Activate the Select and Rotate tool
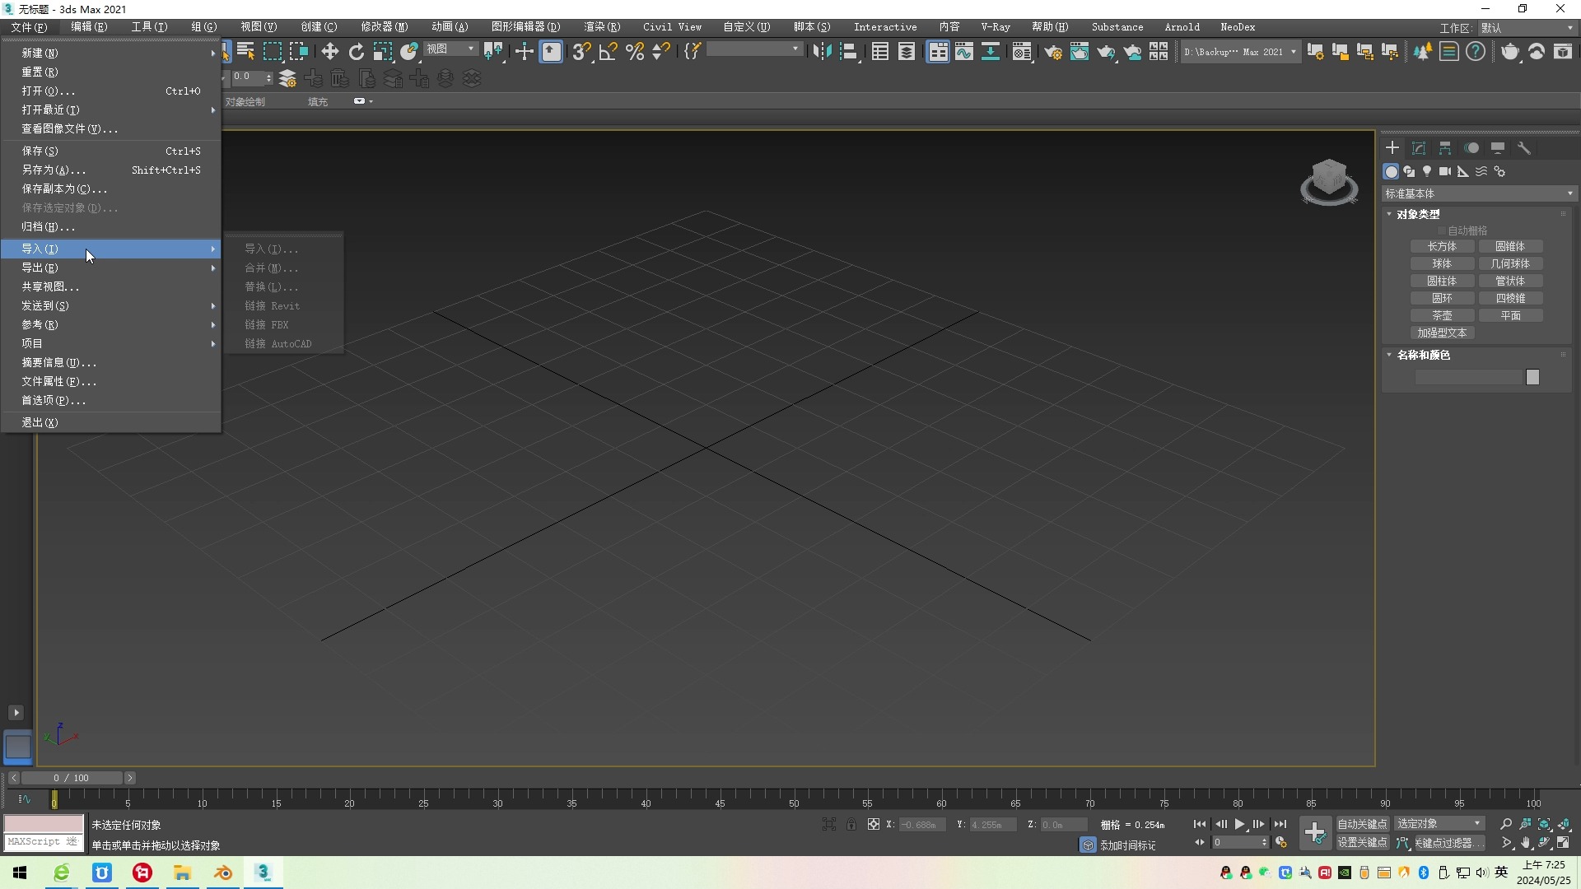Viewport: 1581px width, 889px height. (357, 52)
